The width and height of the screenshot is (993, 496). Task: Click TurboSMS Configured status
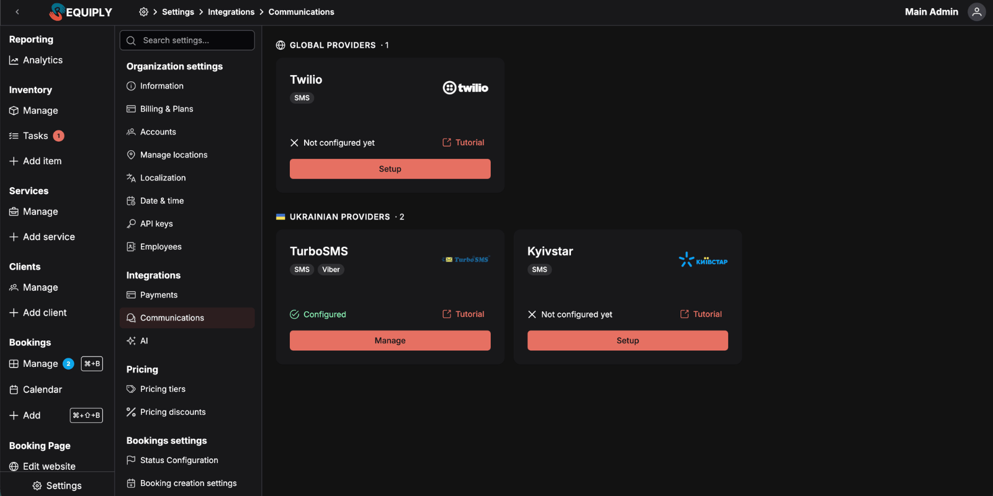[318, 314]
